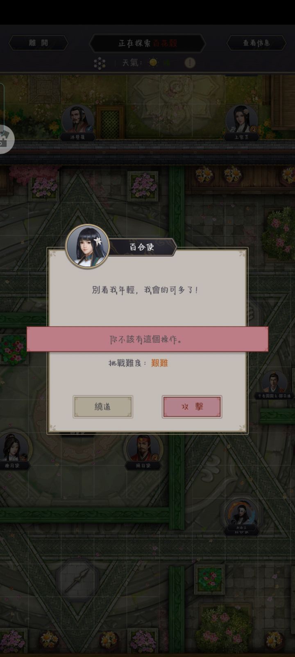Click the 攻擊 attack button
The height and width of the screenshot is (657, 295).
(192, 407)
